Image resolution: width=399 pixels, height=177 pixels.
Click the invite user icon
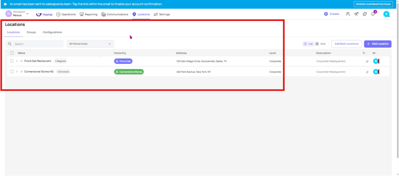click(348, 14)
